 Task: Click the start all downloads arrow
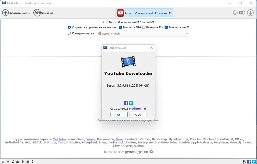click(250, 13)
